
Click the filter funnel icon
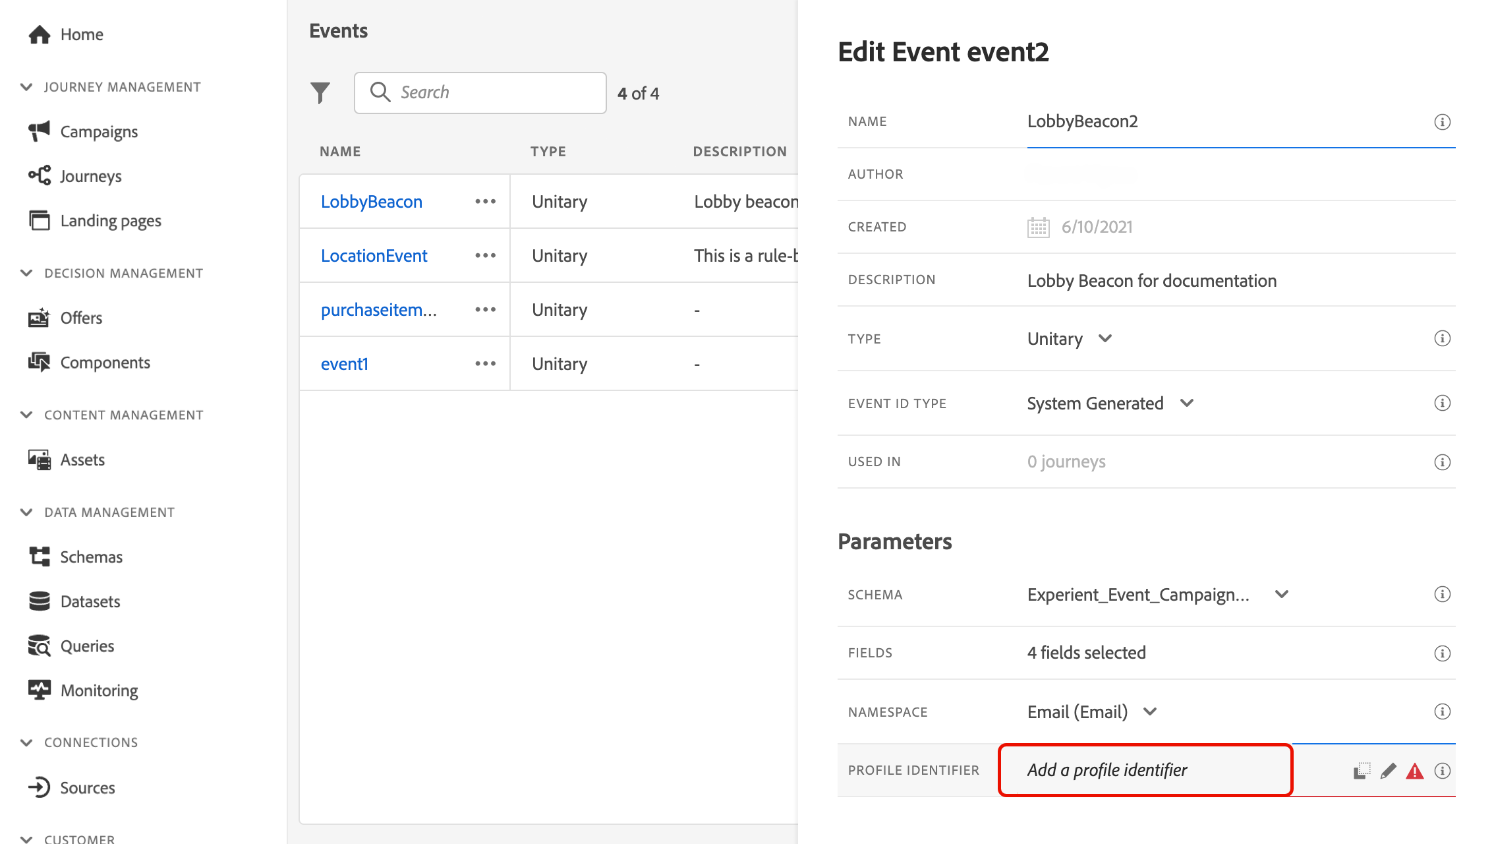[x=320, y=93]
